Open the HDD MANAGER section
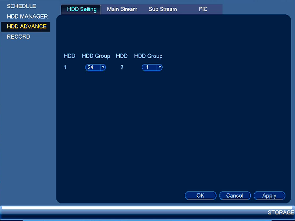 click(x=27, y=16)
